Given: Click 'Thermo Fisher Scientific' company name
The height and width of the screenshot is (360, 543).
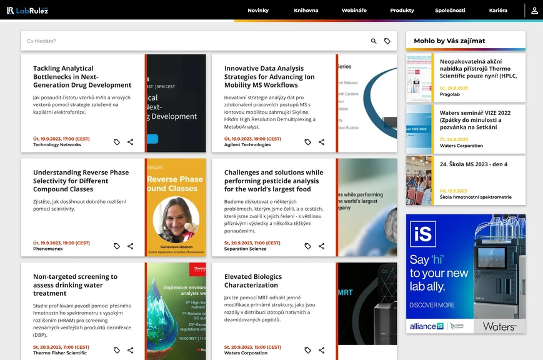Looking at the screenshot, I should click(60, 353).
